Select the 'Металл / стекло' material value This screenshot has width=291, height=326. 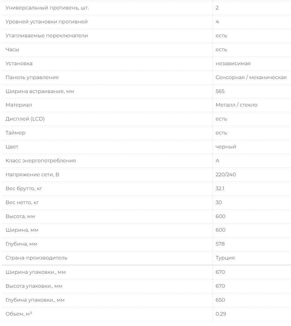(237, 105)
